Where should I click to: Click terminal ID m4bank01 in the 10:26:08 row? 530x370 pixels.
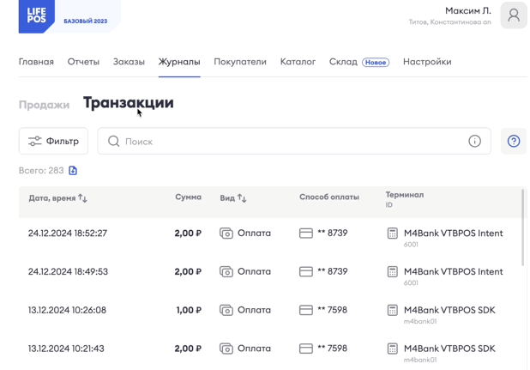pyautogui.click(x=420, y=321)
